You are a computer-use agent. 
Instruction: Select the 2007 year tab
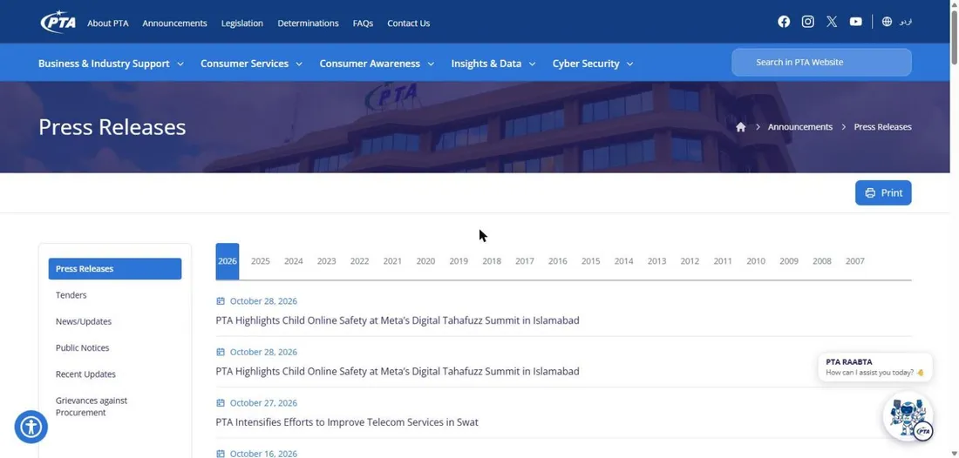point(855,261)
